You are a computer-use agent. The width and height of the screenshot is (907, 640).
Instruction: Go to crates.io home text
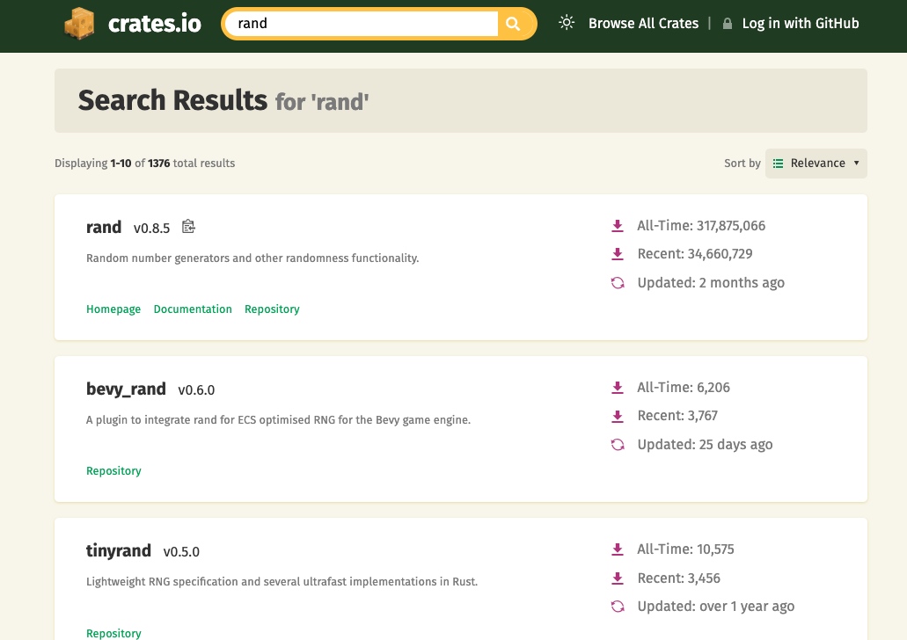pos(155,24)
